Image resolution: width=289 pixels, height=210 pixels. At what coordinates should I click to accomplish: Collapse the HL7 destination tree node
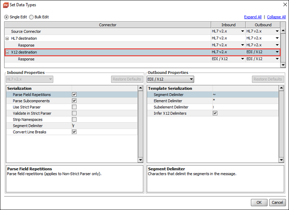[7, 38]
